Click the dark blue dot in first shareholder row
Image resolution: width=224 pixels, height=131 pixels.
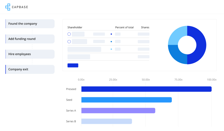(111, 34)
